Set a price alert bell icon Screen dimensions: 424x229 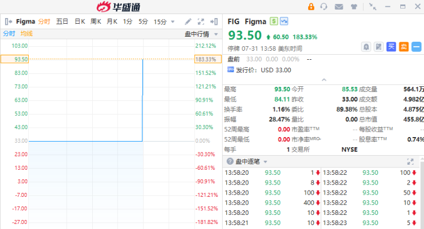[x=366, y=47]
